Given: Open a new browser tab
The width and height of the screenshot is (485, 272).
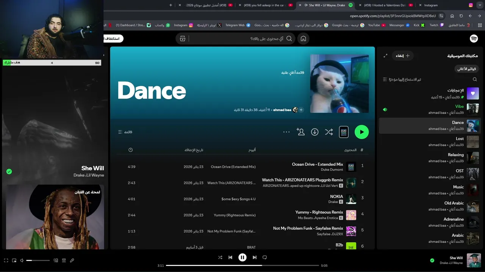Looking at the screenshot, I should 171,5.
